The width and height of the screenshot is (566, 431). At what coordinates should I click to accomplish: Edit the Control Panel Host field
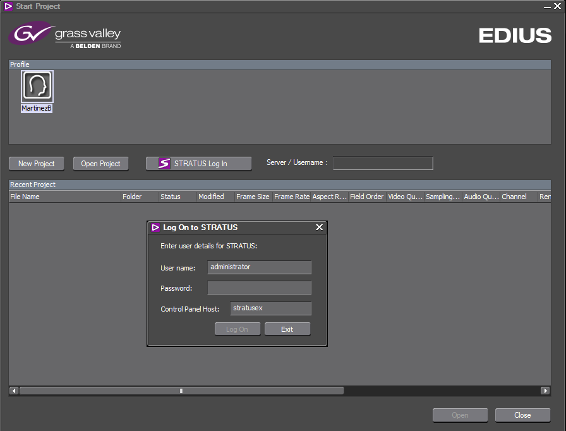click(271, 308)
